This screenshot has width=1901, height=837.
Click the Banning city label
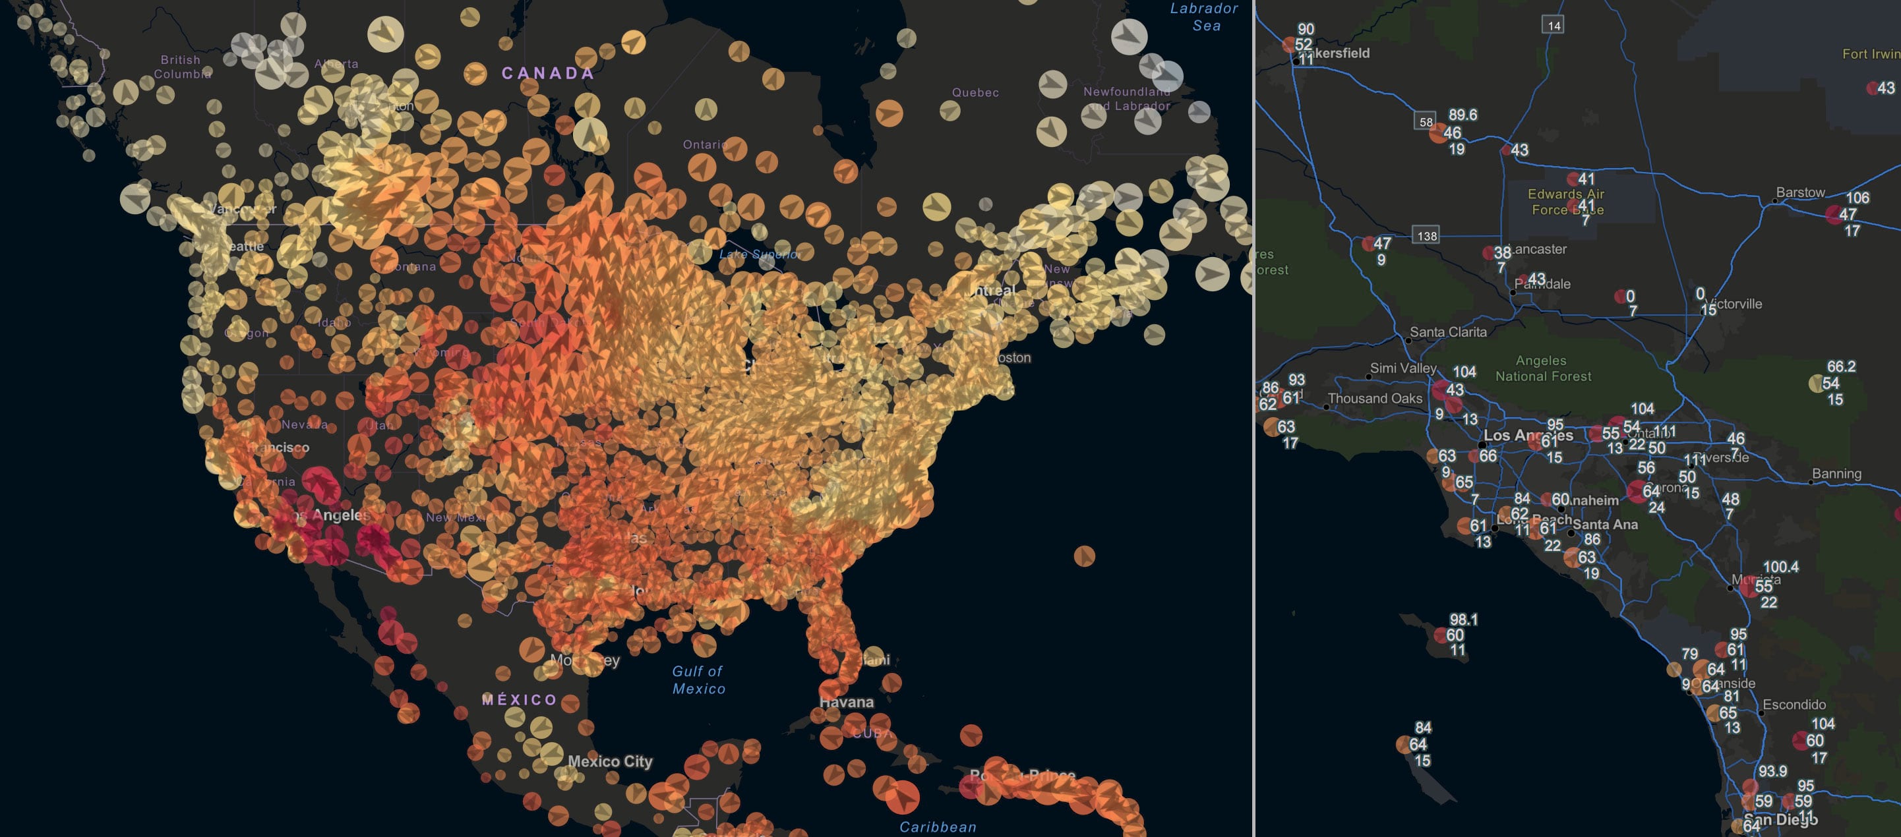coord(1836,473)
